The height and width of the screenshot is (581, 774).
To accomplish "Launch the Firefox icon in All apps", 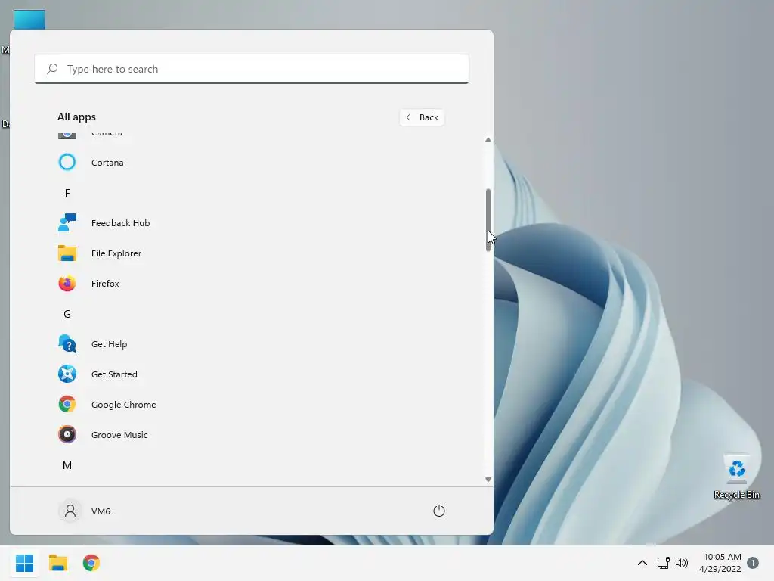I will coord(67,284).
